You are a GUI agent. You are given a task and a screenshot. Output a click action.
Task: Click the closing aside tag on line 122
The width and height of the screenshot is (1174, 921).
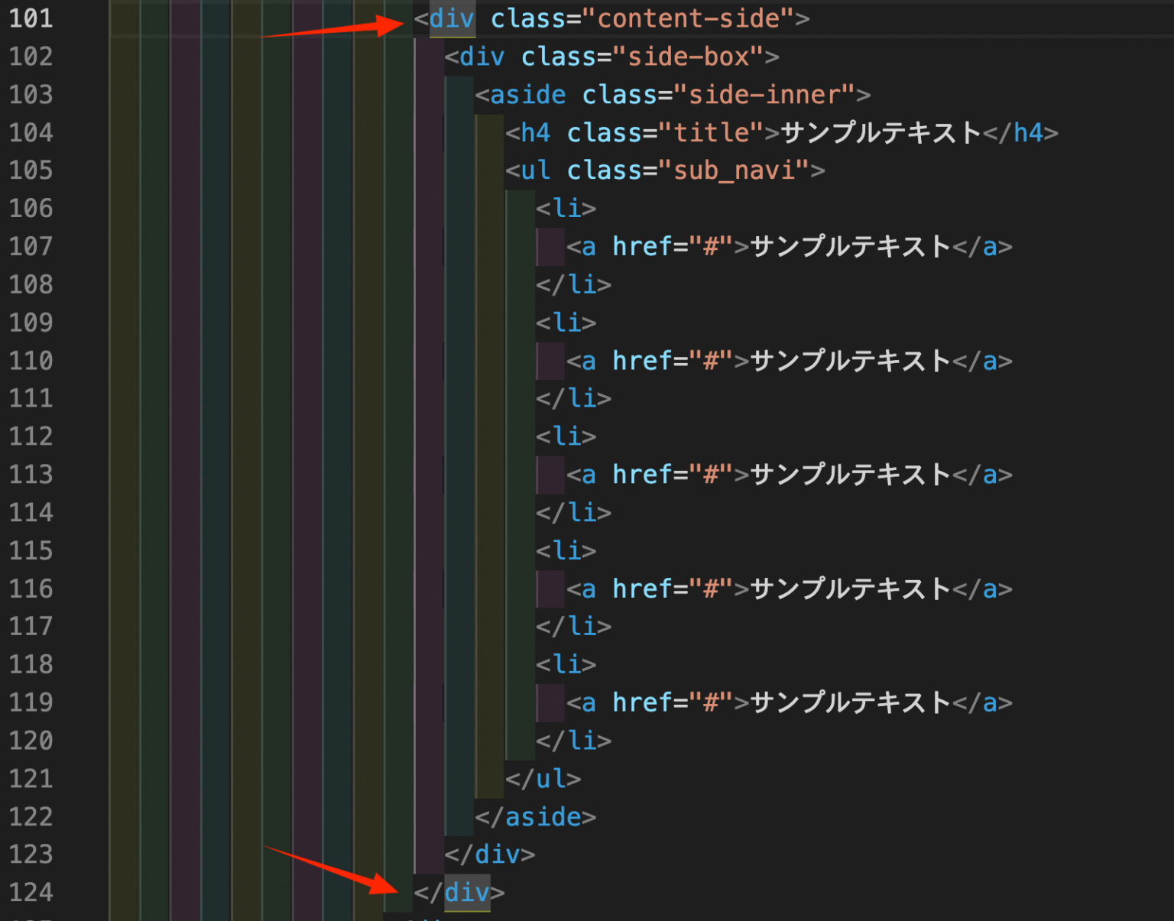coord(535,816)
